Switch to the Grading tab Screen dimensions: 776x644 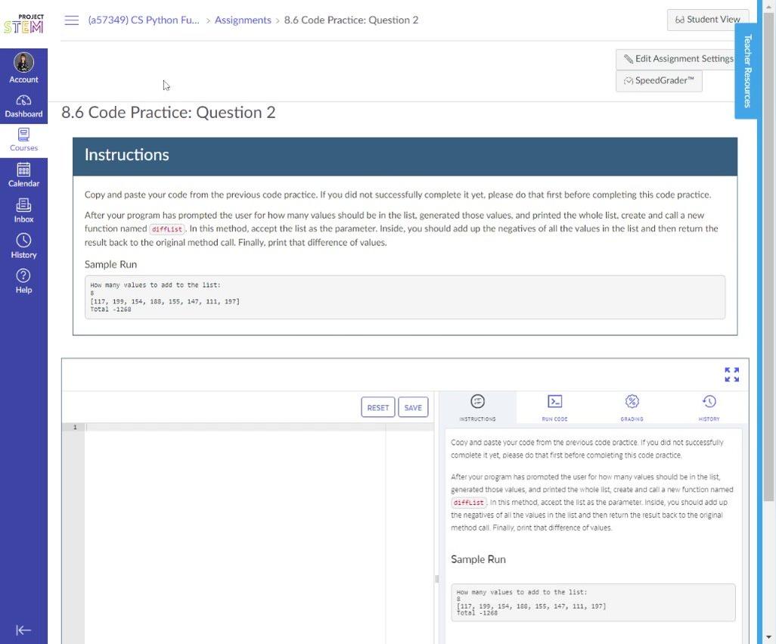pos(632,407)
